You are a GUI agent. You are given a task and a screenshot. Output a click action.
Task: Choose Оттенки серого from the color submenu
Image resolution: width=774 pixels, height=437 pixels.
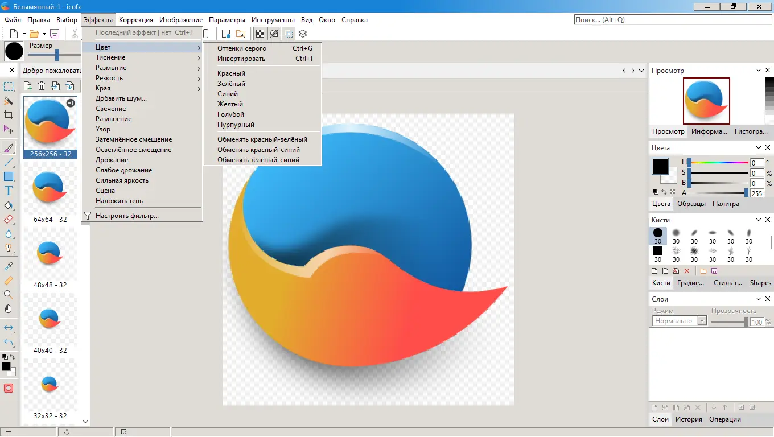pyautogui.click(x=262, y=48)
